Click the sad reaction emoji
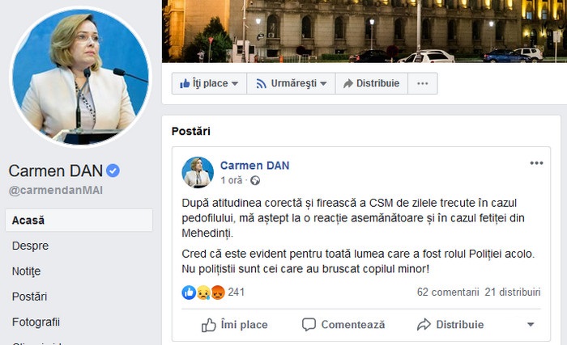 [203, 292]
